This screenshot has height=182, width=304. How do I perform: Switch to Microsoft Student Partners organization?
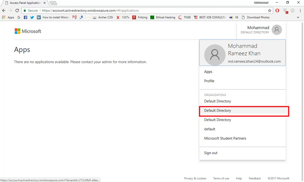225,138
